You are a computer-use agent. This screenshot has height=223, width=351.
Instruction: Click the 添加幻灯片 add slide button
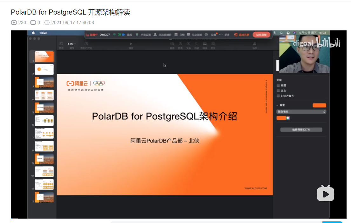click(86, 46)
